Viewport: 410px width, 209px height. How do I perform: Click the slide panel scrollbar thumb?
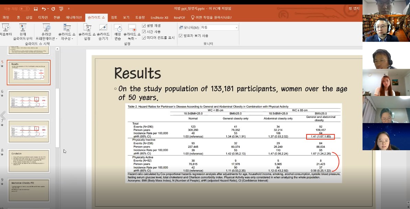[57, 118]
